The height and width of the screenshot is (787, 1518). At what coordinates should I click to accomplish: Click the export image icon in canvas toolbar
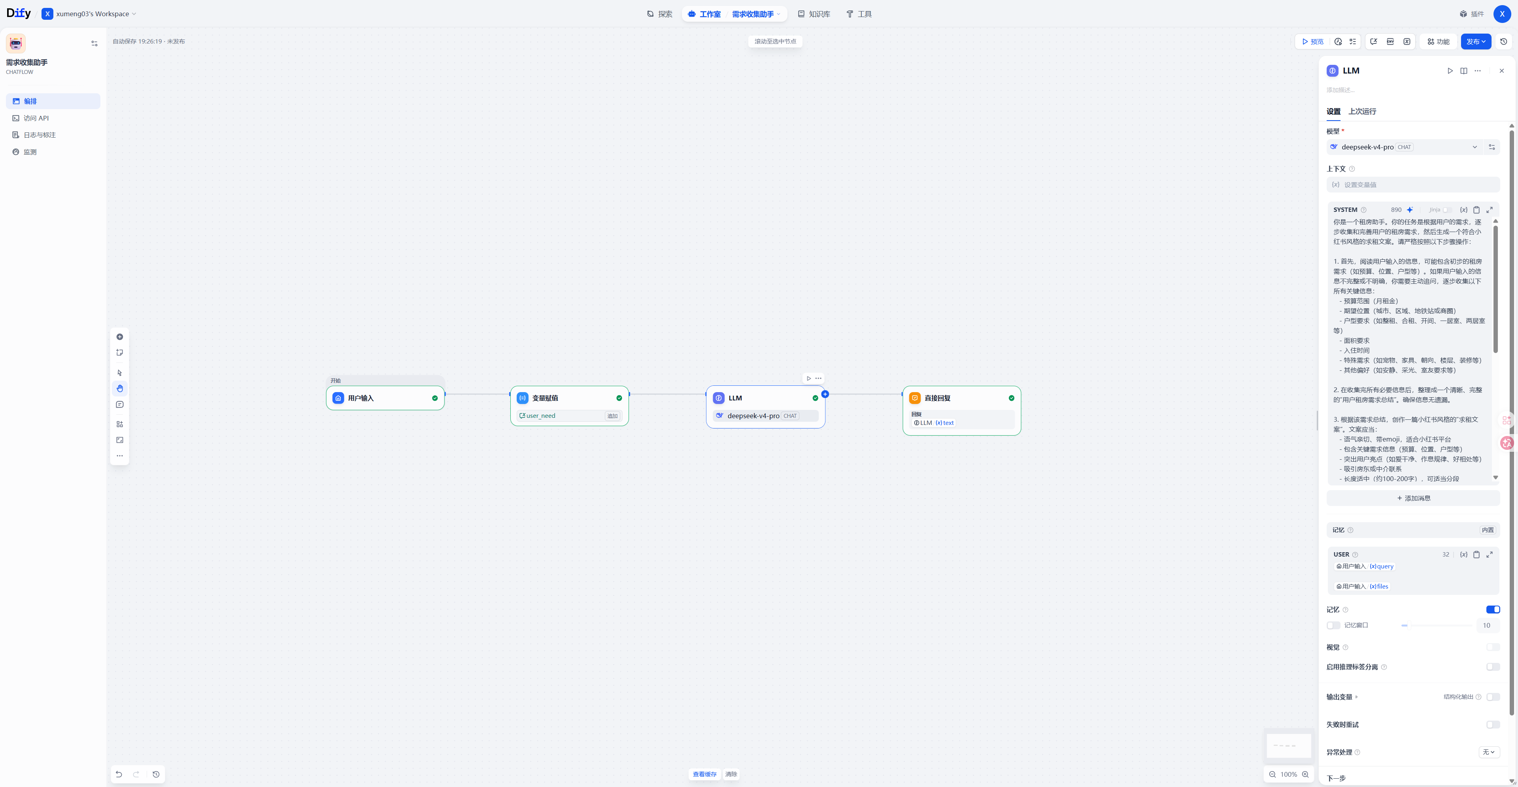pos(120,440)
